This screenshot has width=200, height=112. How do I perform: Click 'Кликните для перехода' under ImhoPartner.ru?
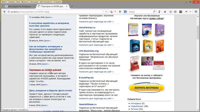pyautogui.click(x=96, y=45)
